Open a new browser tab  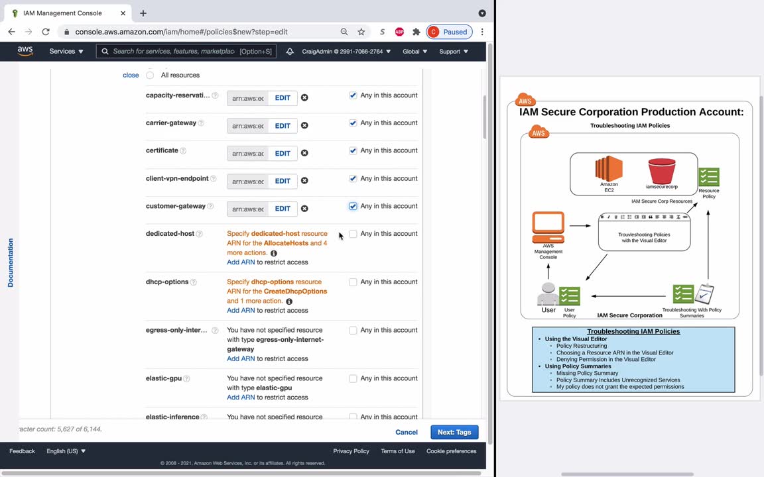click(x=143, y=13)
